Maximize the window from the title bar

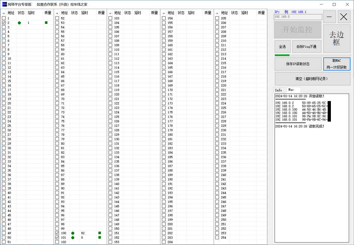334,4
